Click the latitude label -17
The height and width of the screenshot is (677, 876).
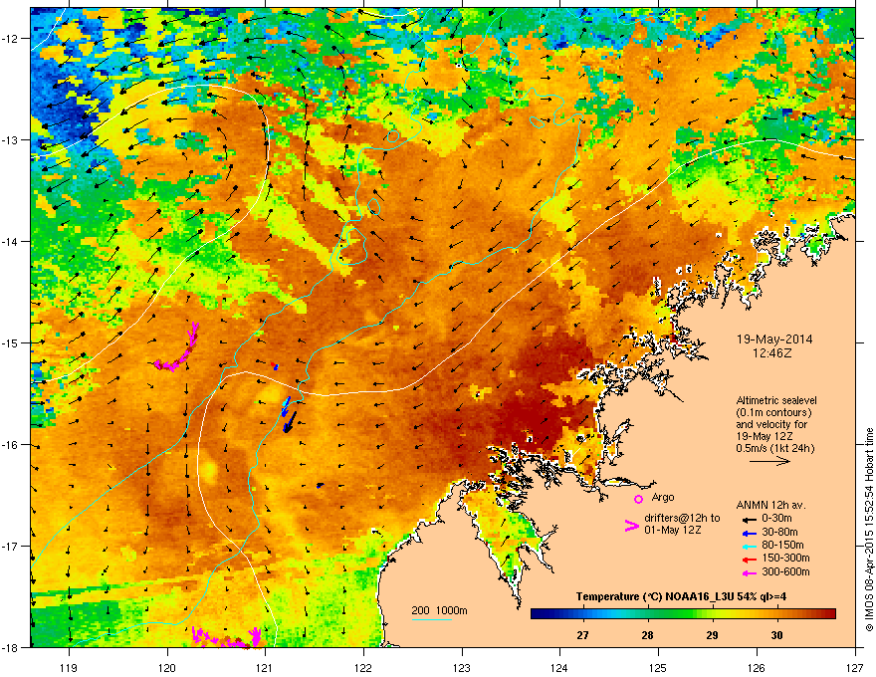[x=10, y=546]
